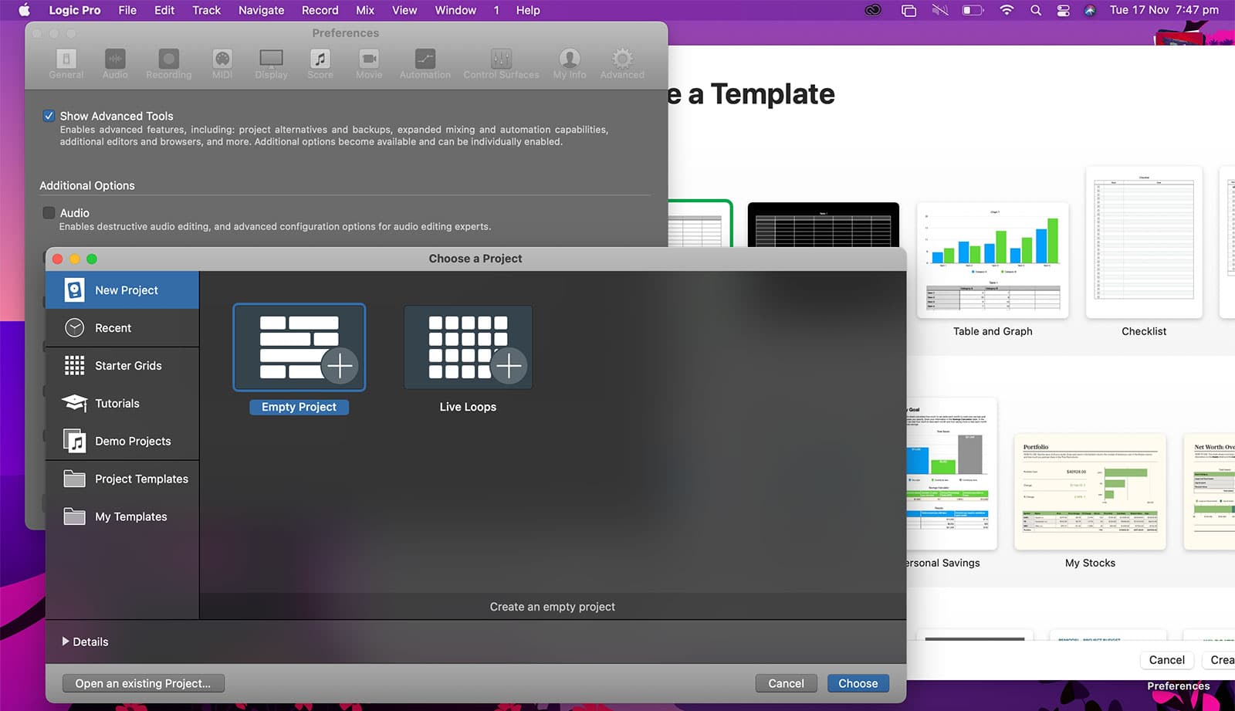Select Tutorials in project sidebar

pos(122,404)
